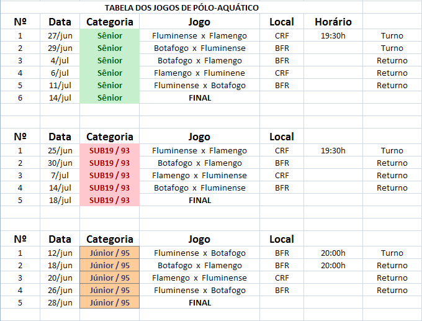Select the 'Flamengo x Fluminene' game cell
Viewport: 422px width, 321px height.
pos(199,73)
